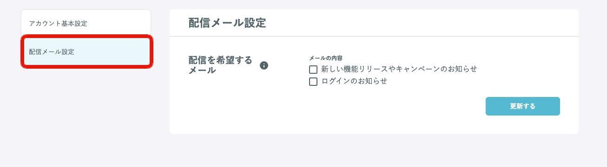This screenshot has width=607, height=167.
Task: Click the 新しい機能リリースやキャンペーンのお知らせ label text
Action: point(399,69)
